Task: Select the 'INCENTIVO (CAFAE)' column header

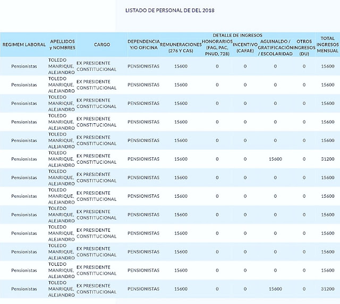Action: (245, 47)
